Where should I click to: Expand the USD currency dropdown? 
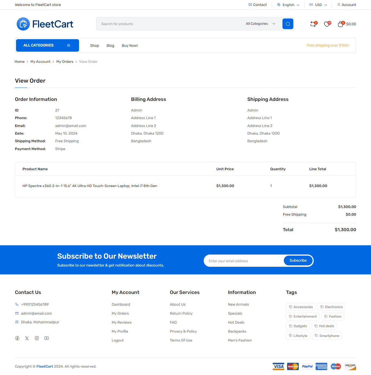tap(318, 5)
